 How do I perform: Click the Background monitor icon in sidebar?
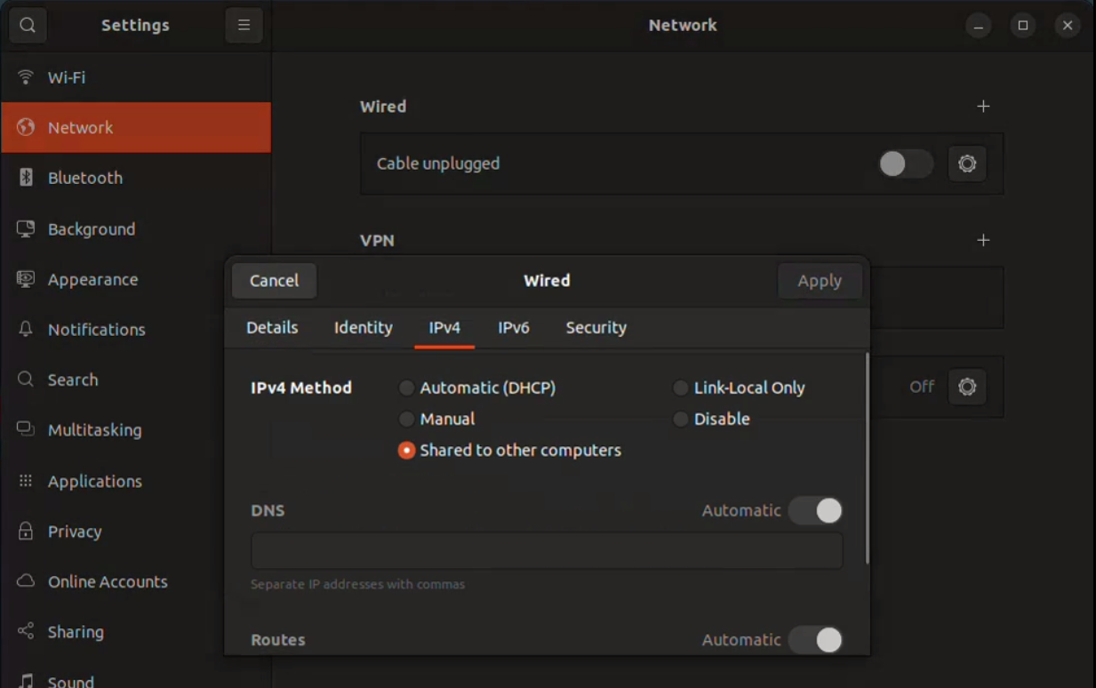[26, 228]
